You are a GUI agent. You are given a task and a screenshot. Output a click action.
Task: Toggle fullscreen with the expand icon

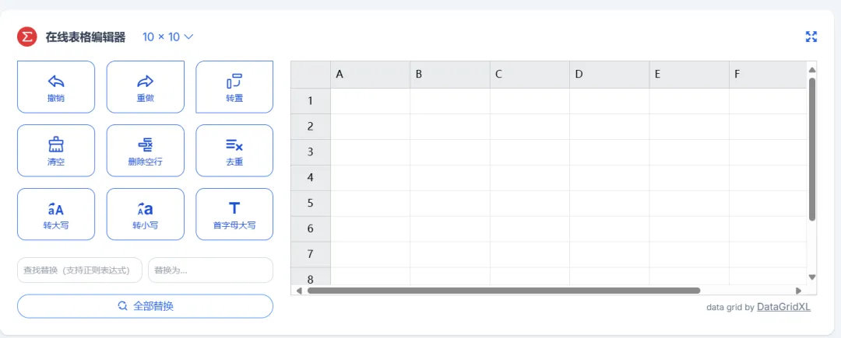click(811, 37)
